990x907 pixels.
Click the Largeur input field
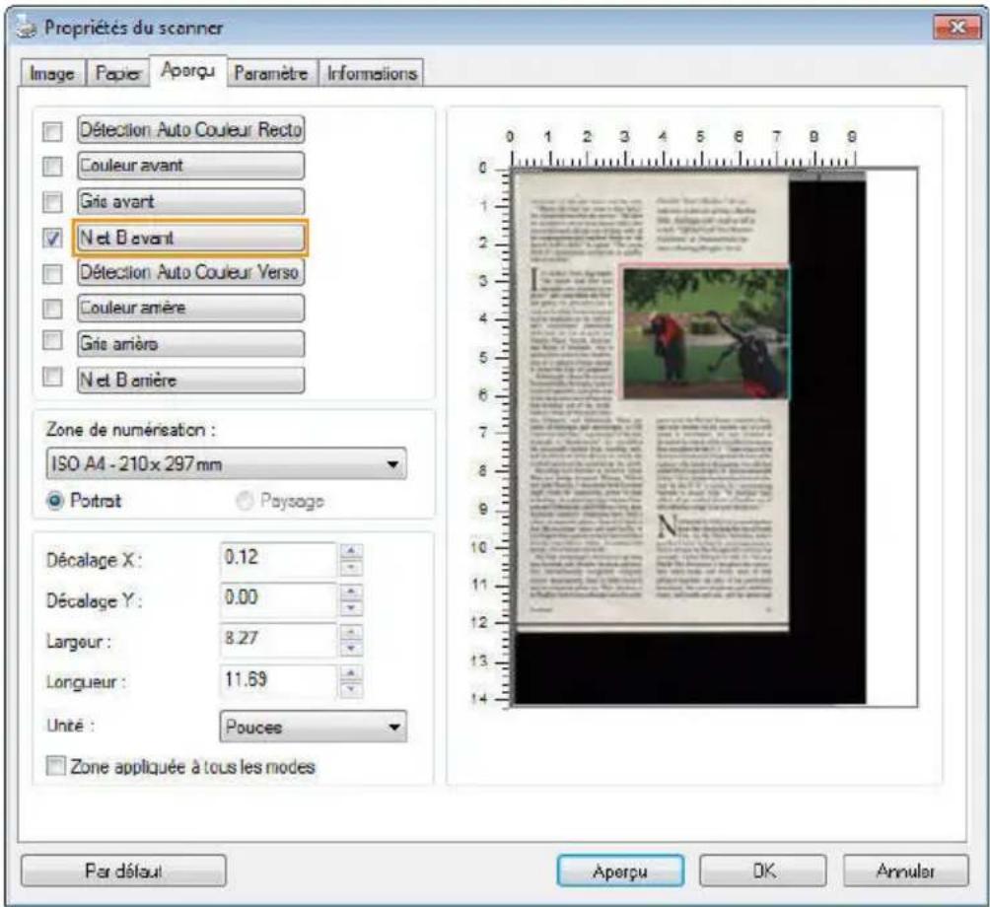tap(278, 640)
